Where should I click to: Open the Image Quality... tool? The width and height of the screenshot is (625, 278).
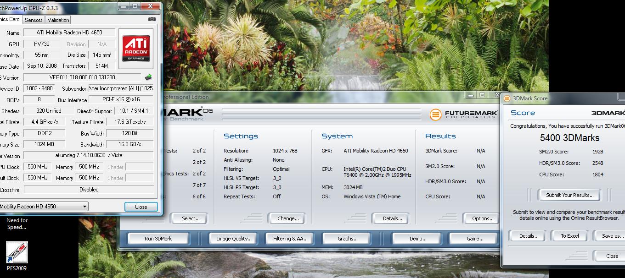[234, 239]
